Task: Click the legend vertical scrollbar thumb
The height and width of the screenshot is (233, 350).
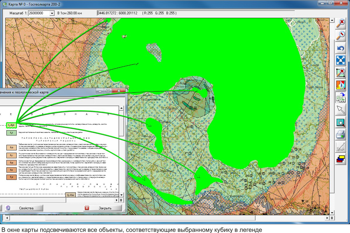Action: point(121,123)
